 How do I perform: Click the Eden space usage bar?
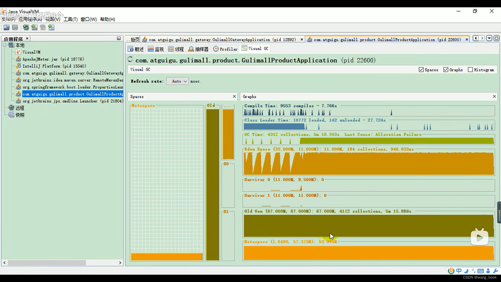coord(228,134)
